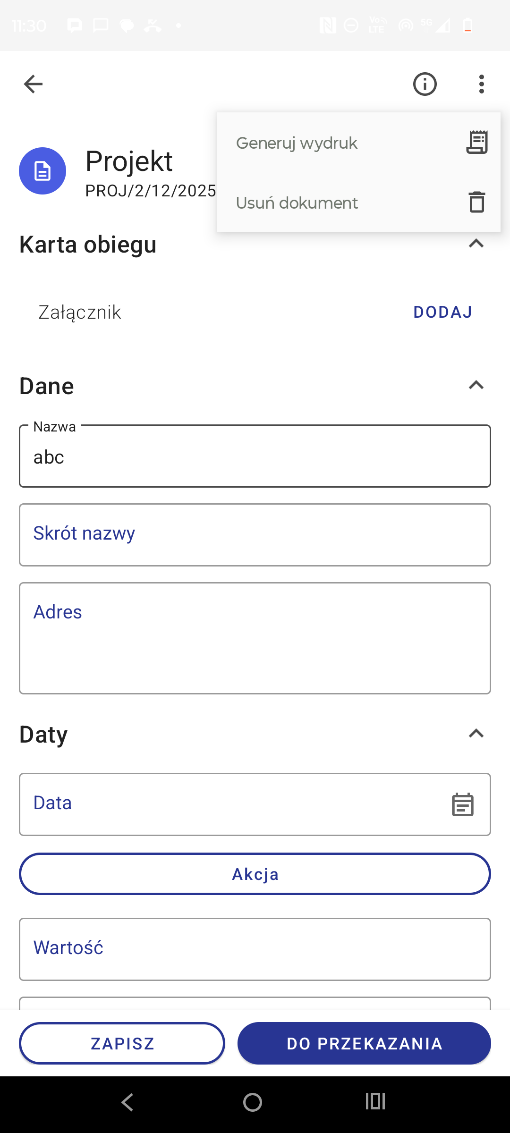This screenshot has width=510, height=1133.
Task: Collapse the Dane section
Action: click(476, 385)
